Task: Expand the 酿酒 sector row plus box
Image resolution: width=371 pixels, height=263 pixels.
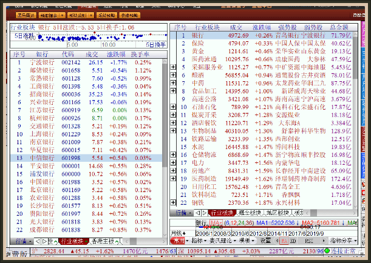Action: [173, 75]
